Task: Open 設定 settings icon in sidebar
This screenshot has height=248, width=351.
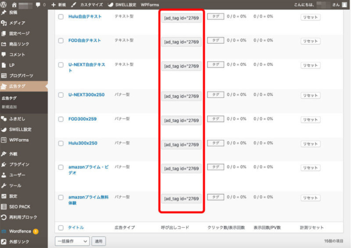Action: [4, 196]
